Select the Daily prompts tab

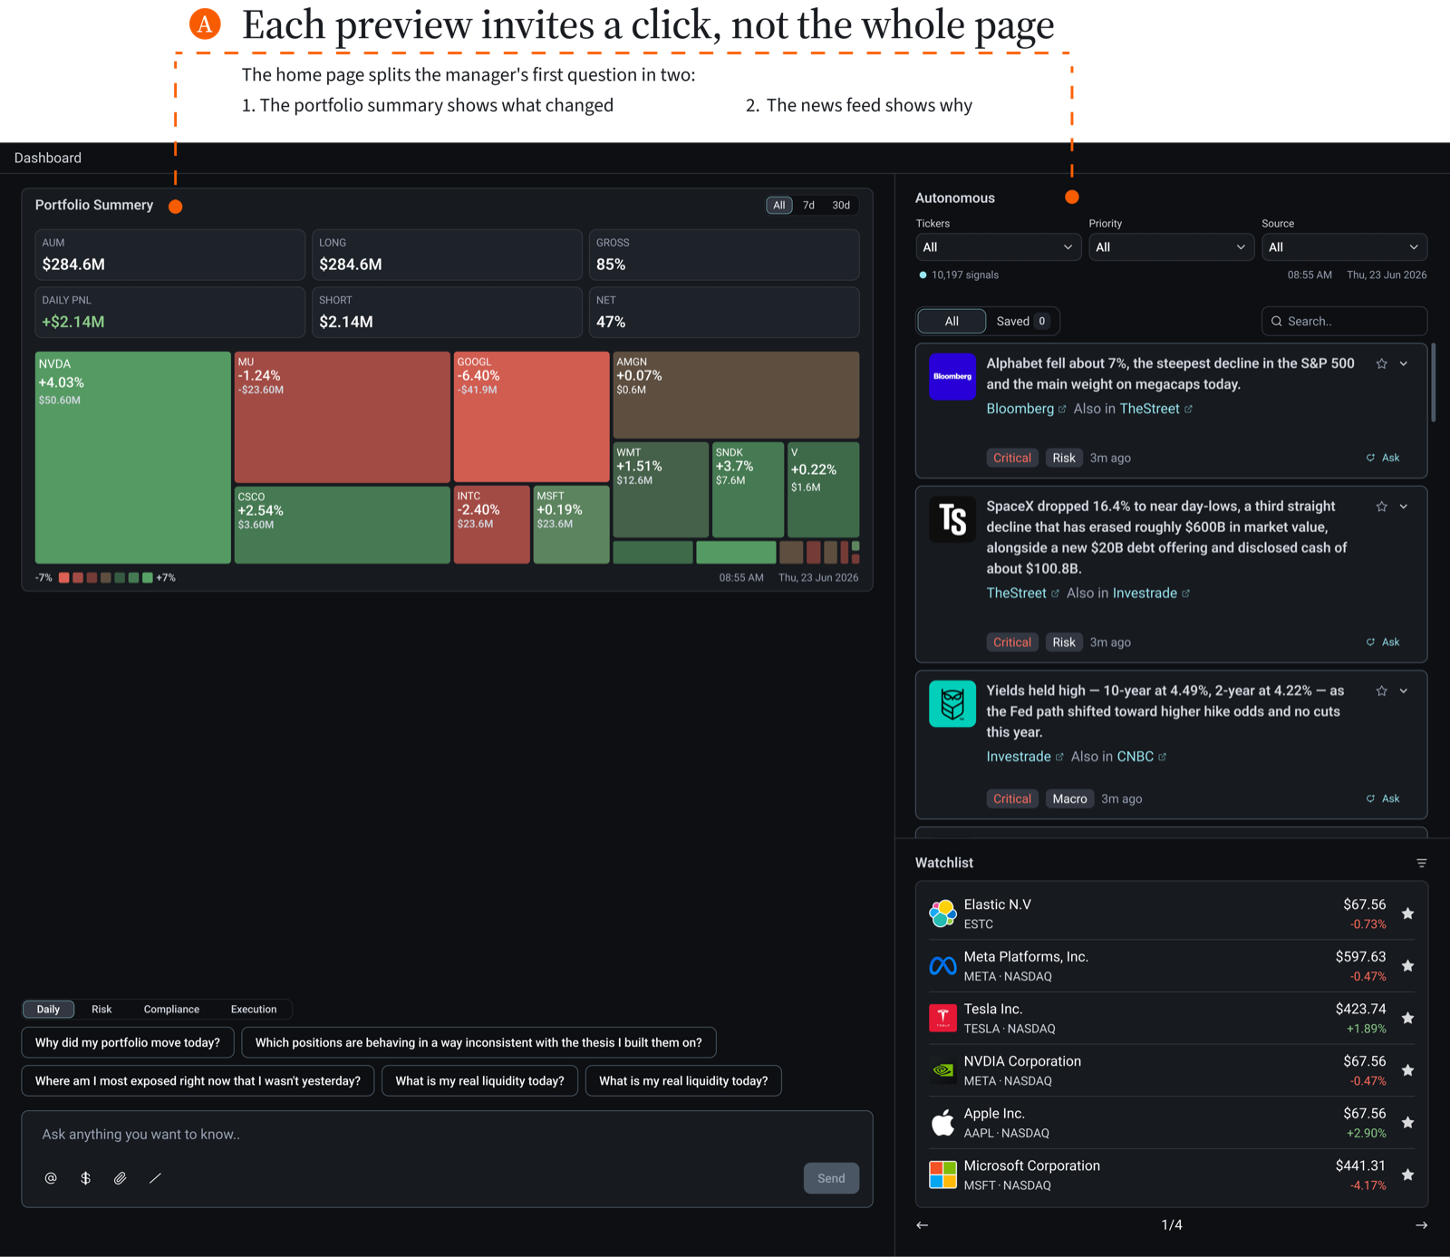click(48, 1010)
